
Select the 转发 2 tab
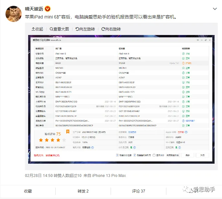pos(83,191)
